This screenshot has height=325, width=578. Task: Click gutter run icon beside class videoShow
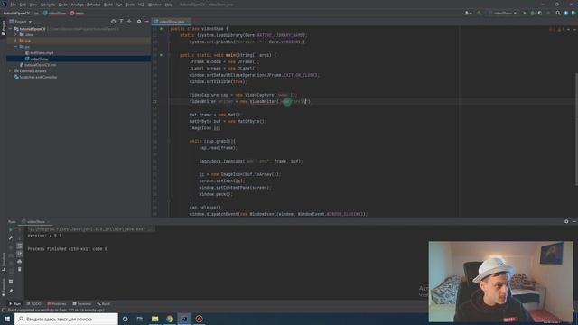pos(161,28)
